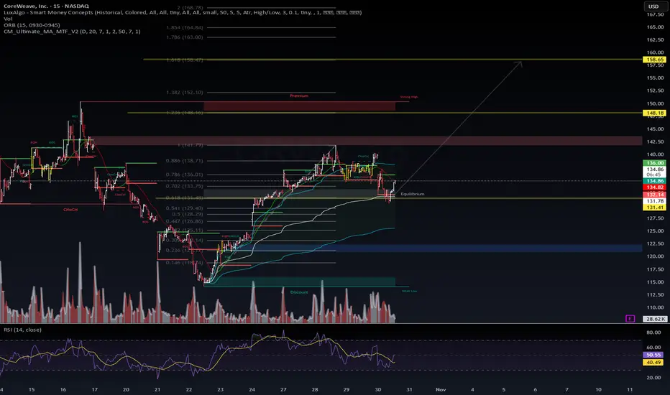Click the earnings 'E' marker icon
Viewport: 670px width, 395px height.
(630, 319)
